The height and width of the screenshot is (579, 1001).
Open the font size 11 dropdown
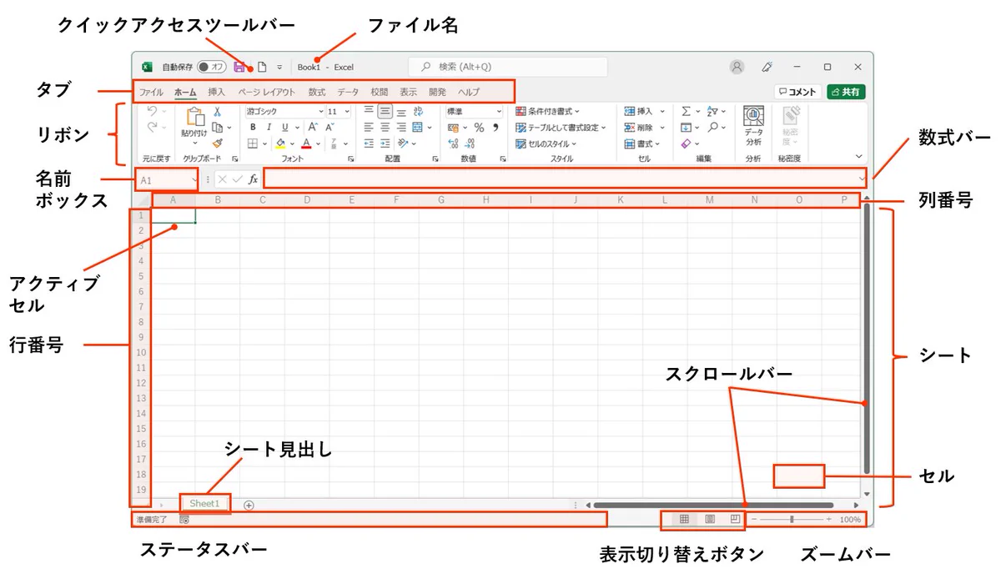346,111
